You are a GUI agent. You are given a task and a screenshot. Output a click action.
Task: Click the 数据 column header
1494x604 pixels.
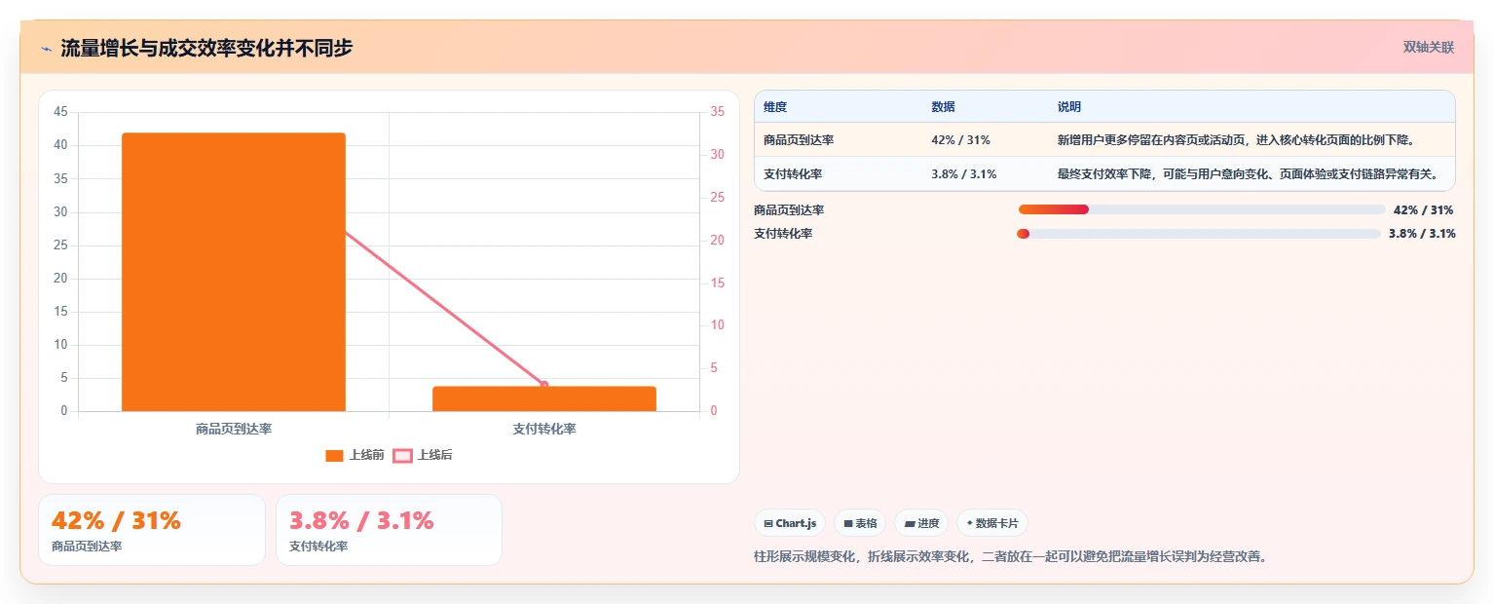coord(943,107)
